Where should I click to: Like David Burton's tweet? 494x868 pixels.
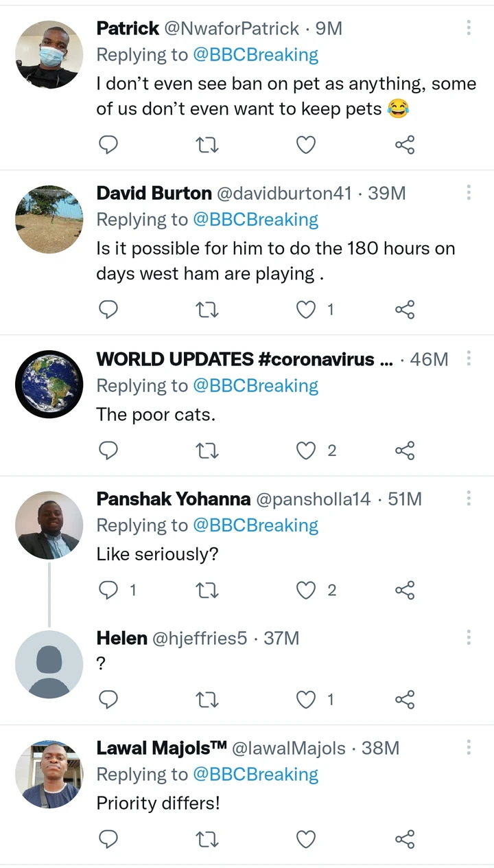[x=306, y=310]
